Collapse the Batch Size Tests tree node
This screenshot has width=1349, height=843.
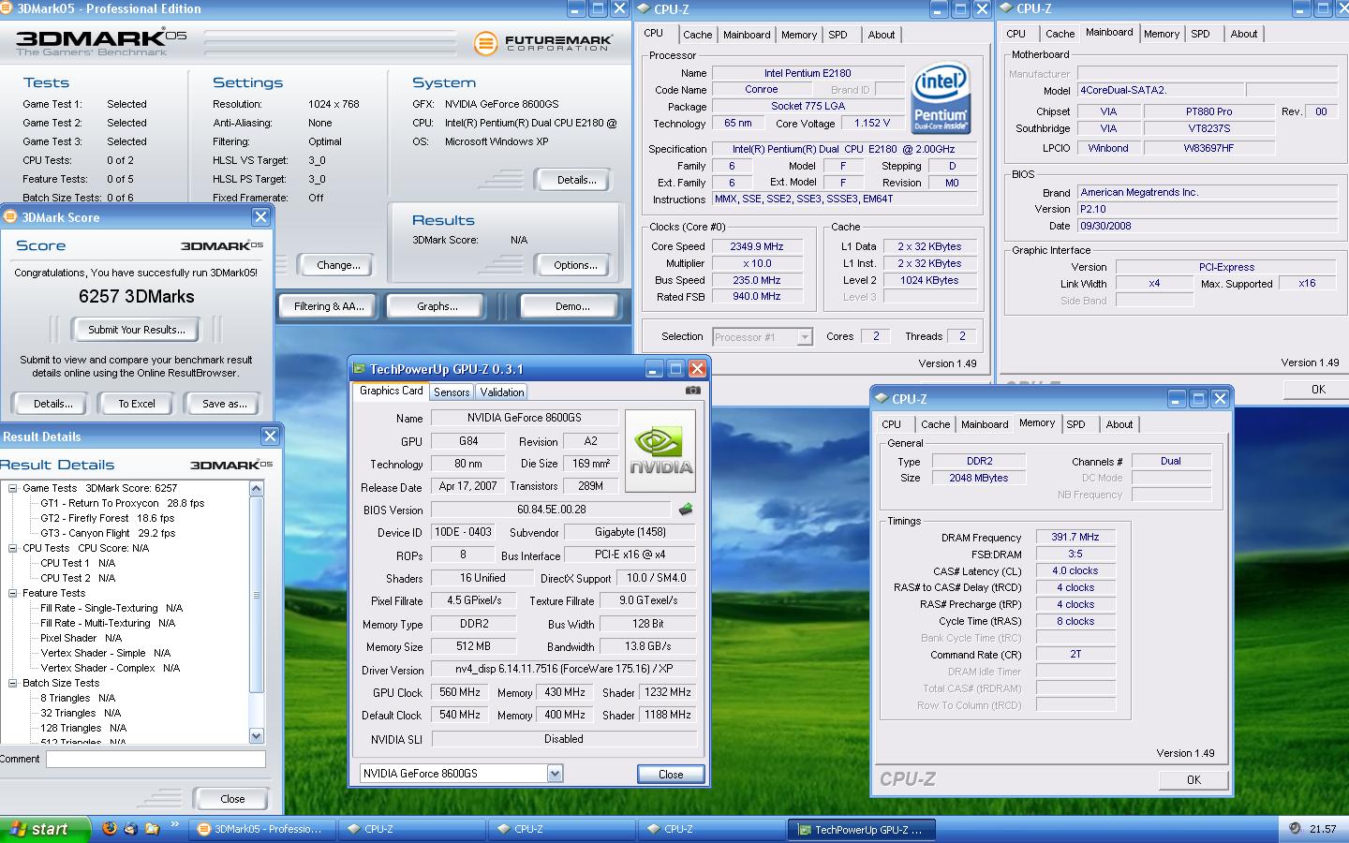[13, 683]
